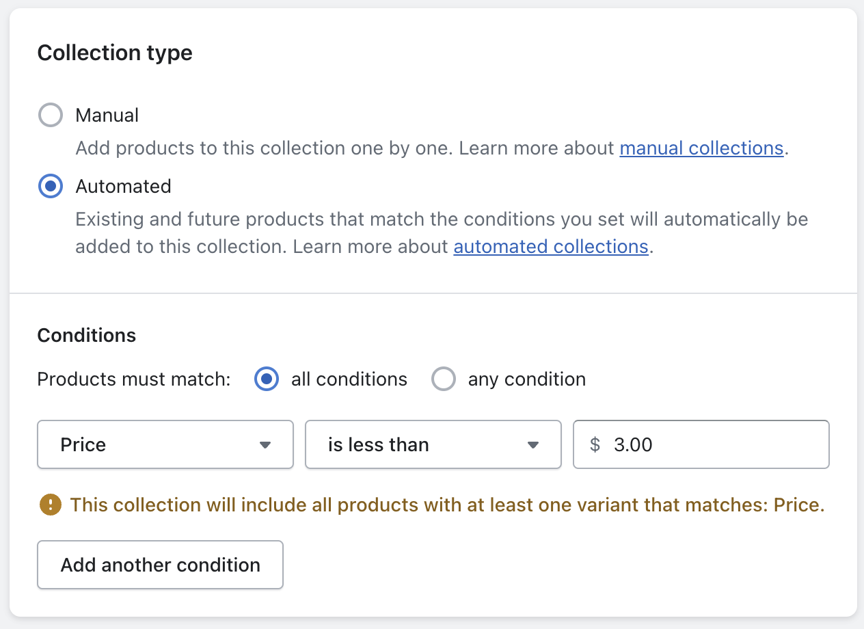Click the caret arrow on 'is less than' selector
Viewport: 864px width, 629px height.
pos(534,445)
